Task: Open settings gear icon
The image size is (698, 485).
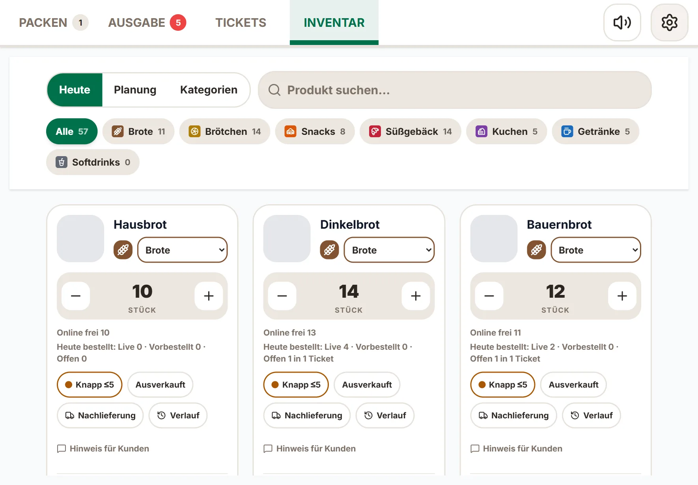Action: tap(669, 22)
